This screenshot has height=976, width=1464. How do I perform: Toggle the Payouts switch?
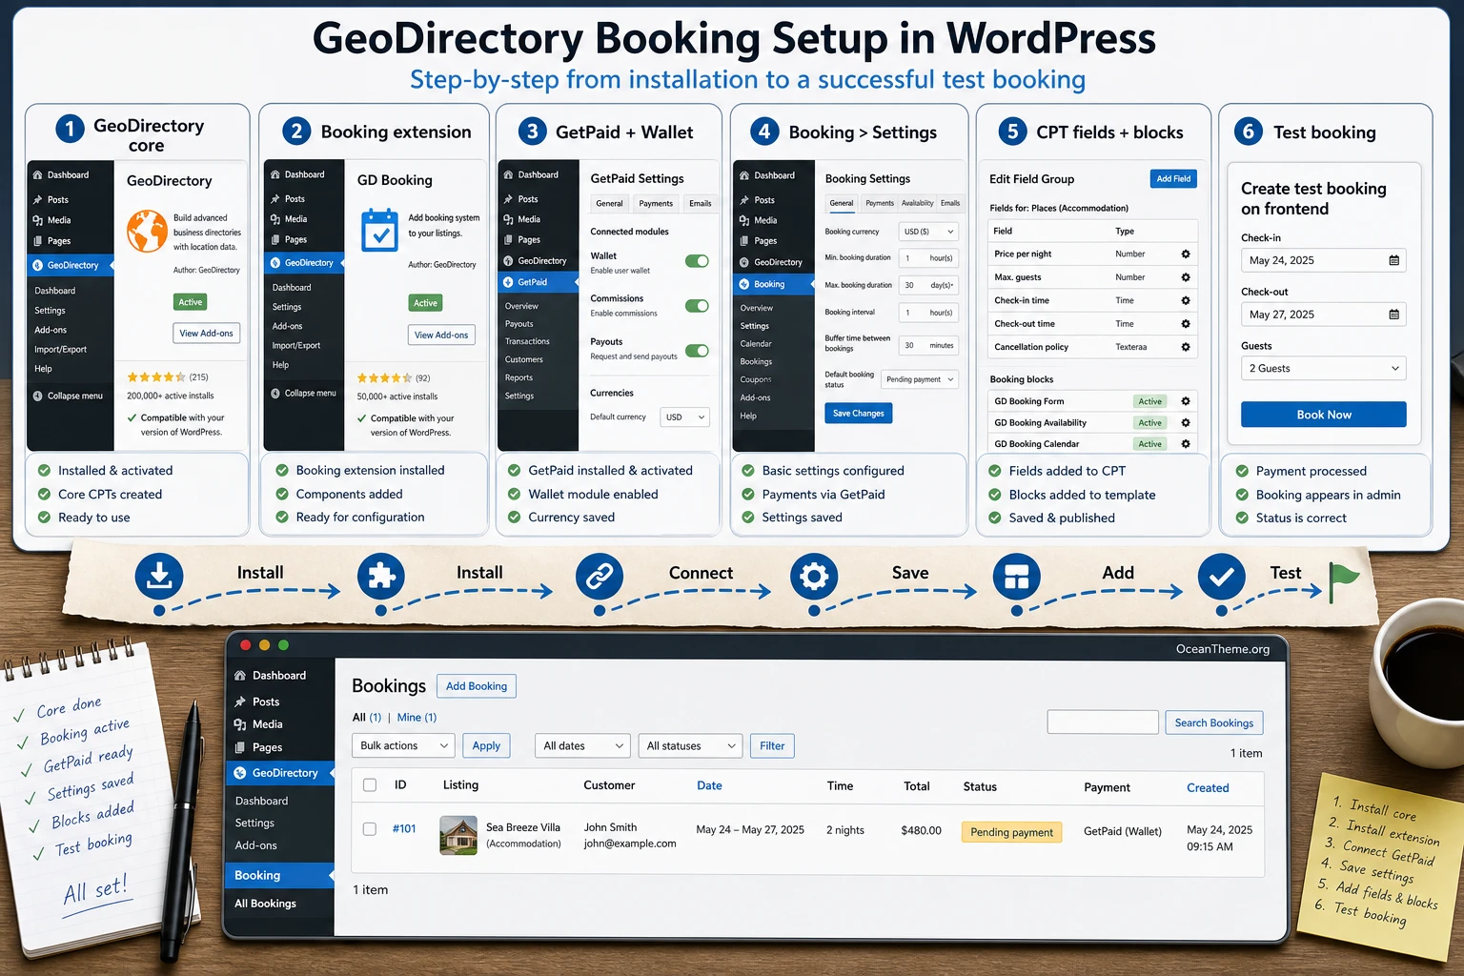pos(697,351)
